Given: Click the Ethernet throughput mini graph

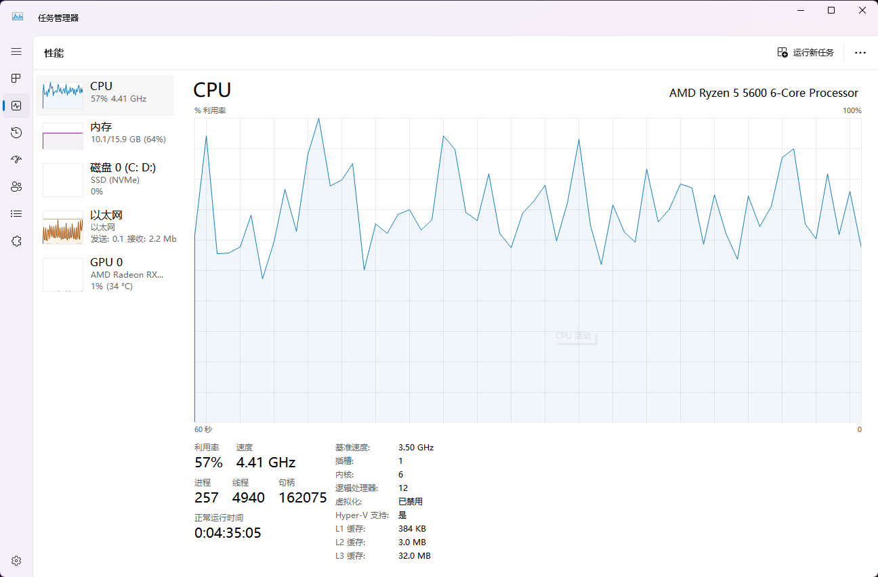Looking at the screenshot, I should [62, 228].
